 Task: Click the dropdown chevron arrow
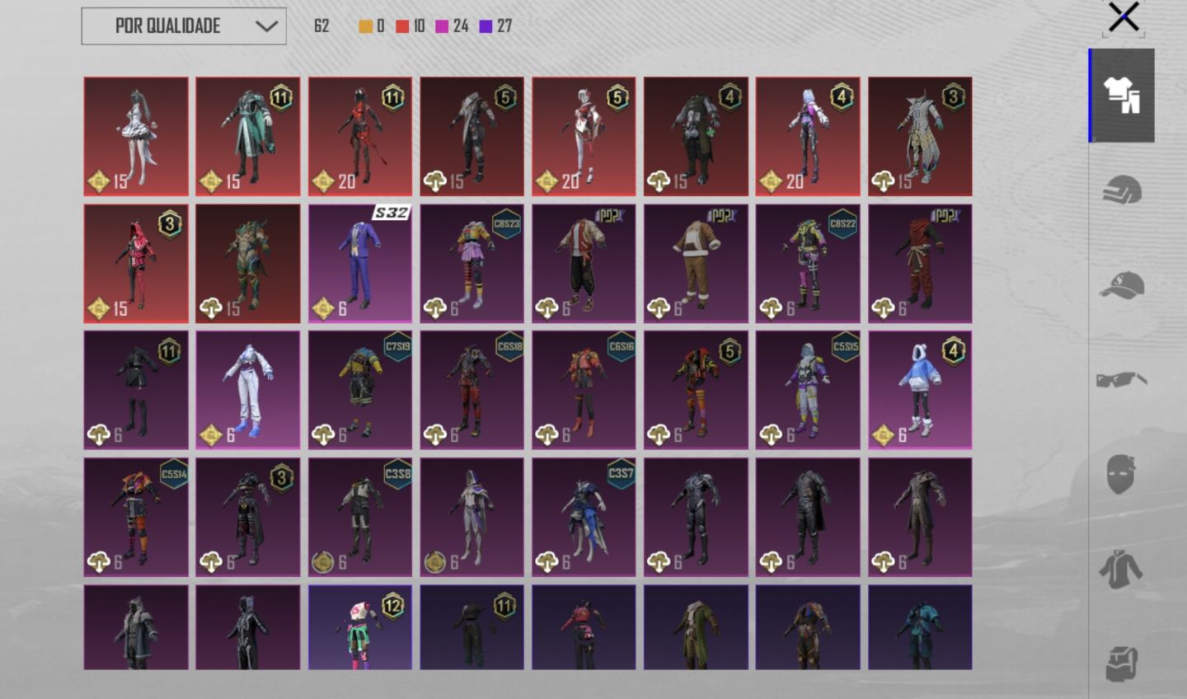[265, 26]
